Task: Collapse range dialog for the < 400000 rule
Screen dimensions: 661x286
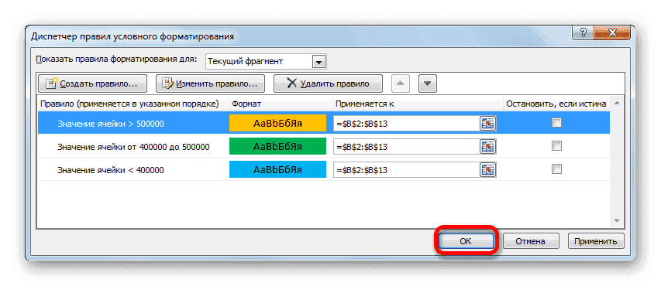Action: [x=487, y=170]
